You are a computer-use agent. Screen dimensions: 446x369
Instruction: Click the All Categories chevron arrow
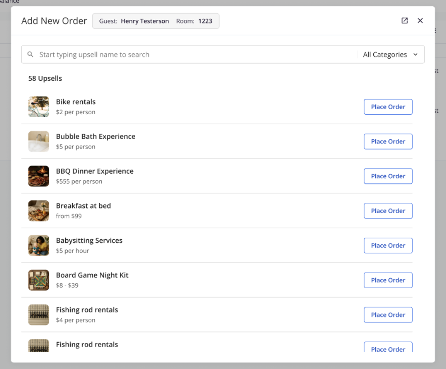[415, 55]
